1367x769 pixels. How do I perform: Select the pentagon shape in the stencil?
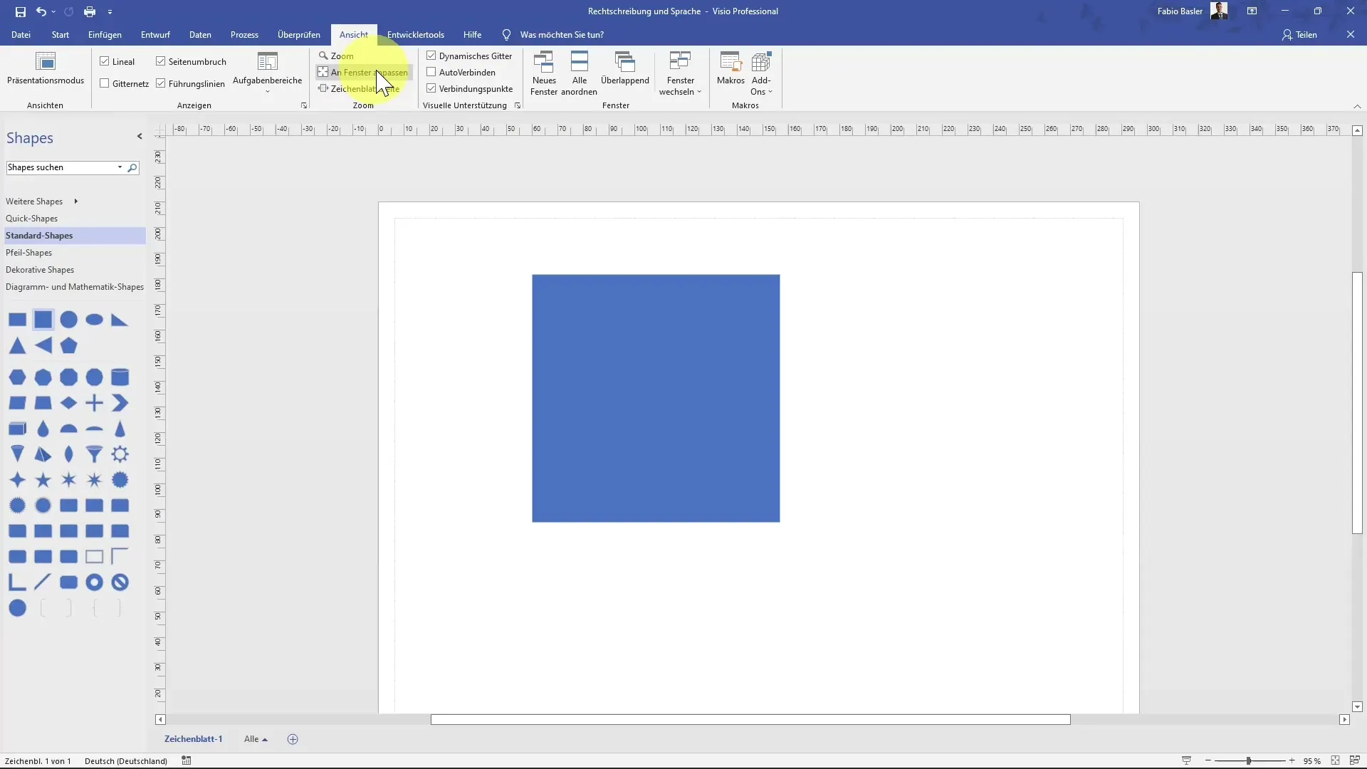coord(68,345)
